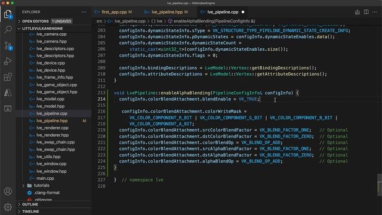This screenshot has height=215, width=382.
Task: Select the lve_pipeline.cpp tab
Action: [x=223, y=12]
